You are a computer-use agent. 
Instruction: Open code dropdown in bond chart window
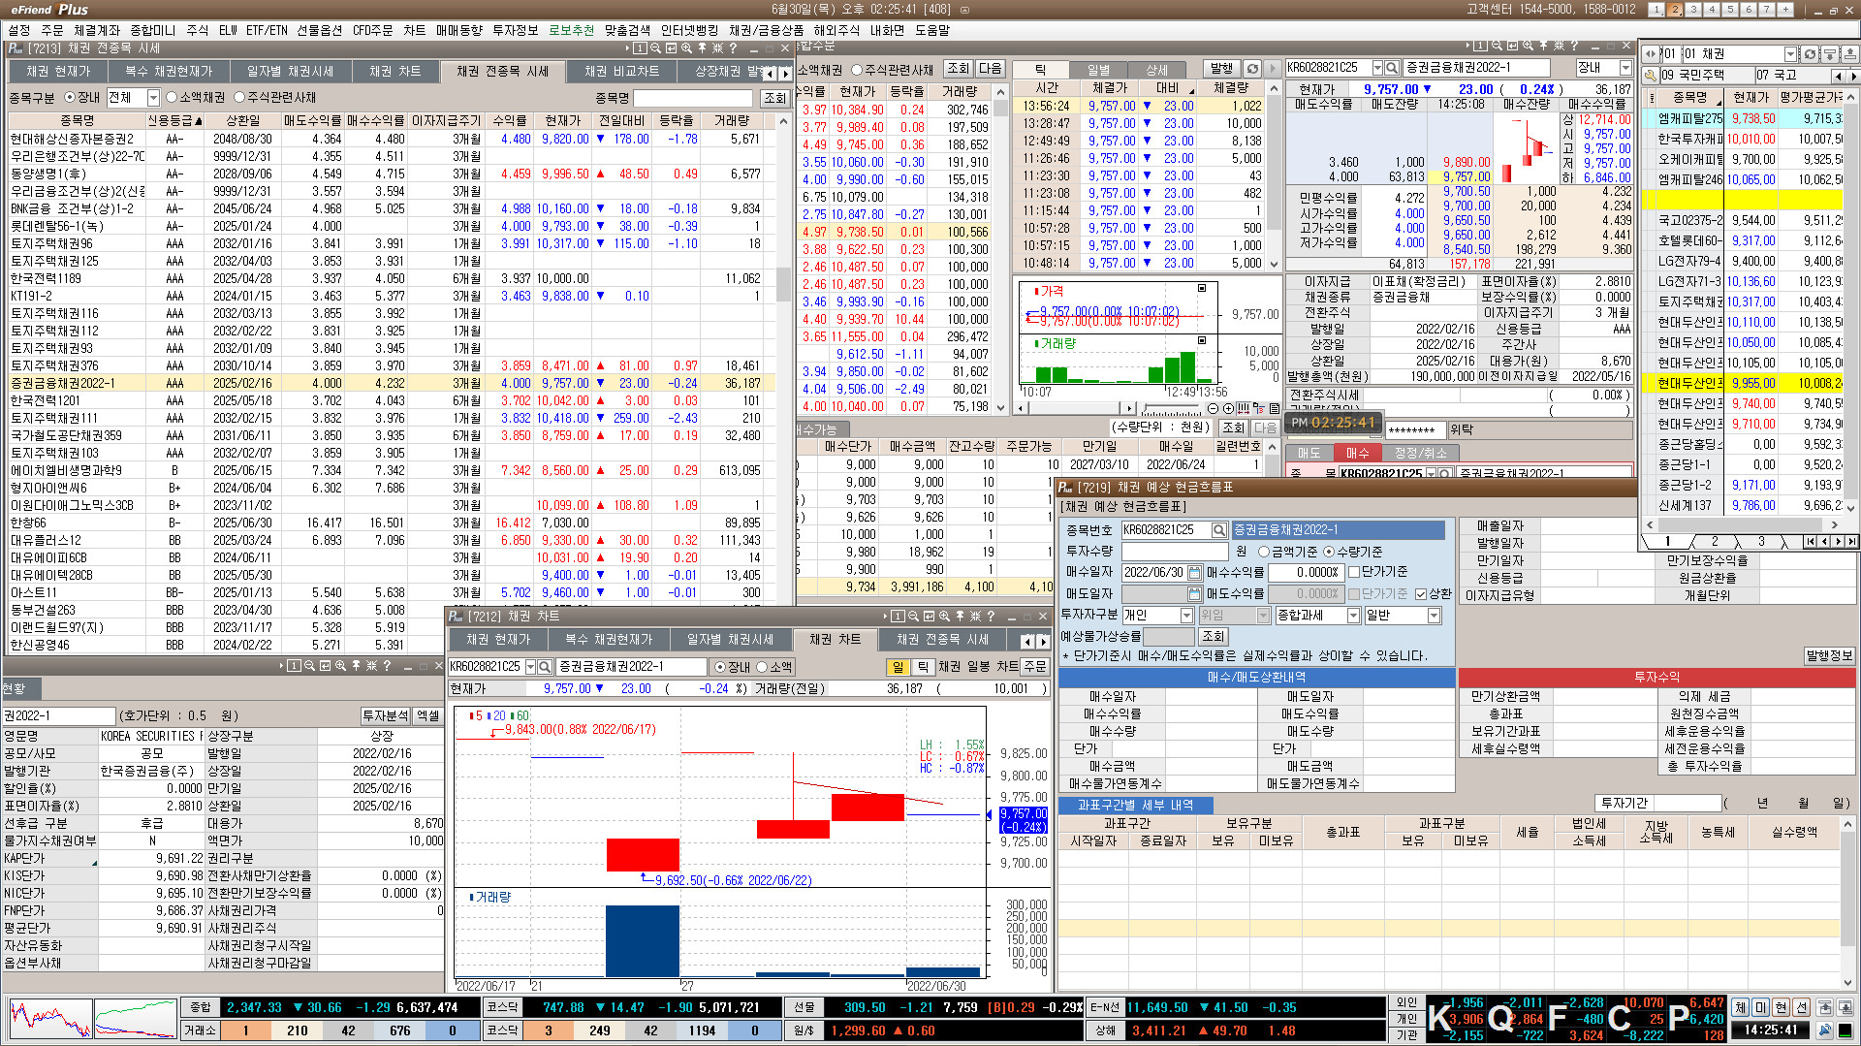[x=530, y=667]
